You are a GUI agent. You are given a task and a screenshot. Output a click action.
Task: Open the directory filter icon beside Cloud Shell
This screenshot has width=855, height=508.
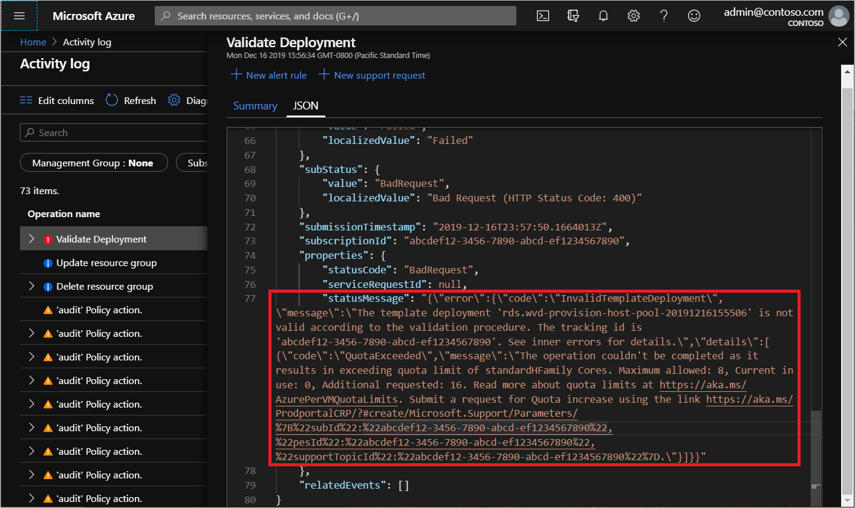tap(573, 15)
